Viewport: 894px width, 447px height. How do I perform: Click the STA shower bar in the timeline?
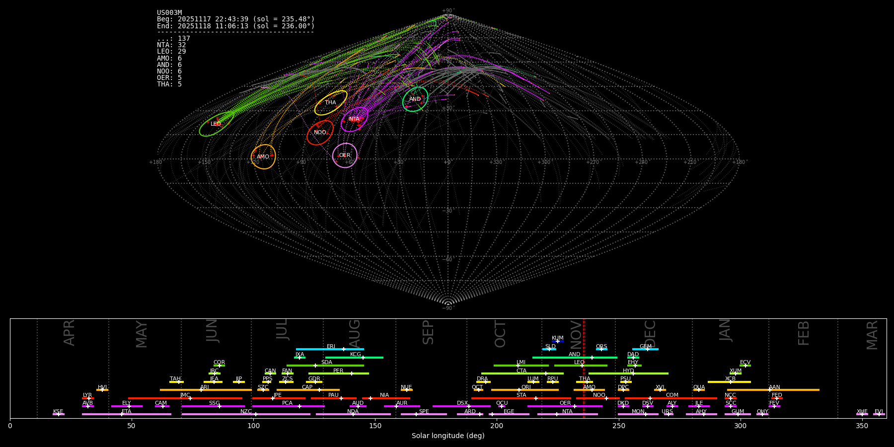point(521,398)
